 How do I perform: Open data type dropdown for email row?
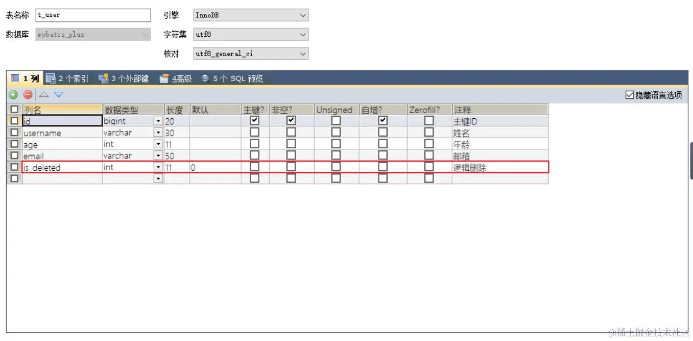(158, 156)
